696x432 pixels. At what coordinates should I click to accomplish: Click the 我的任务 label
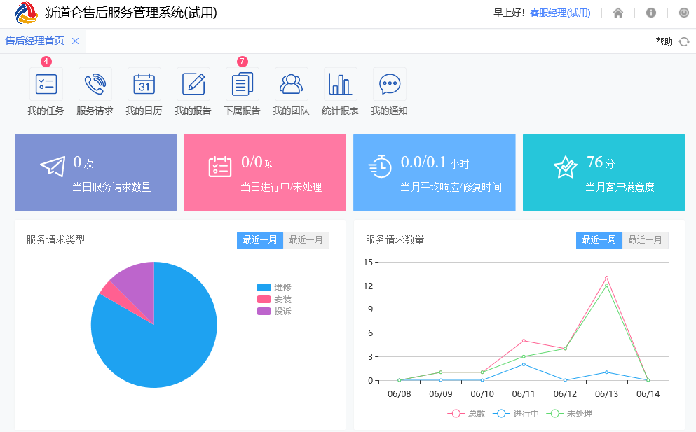click(x=46, y=111)
